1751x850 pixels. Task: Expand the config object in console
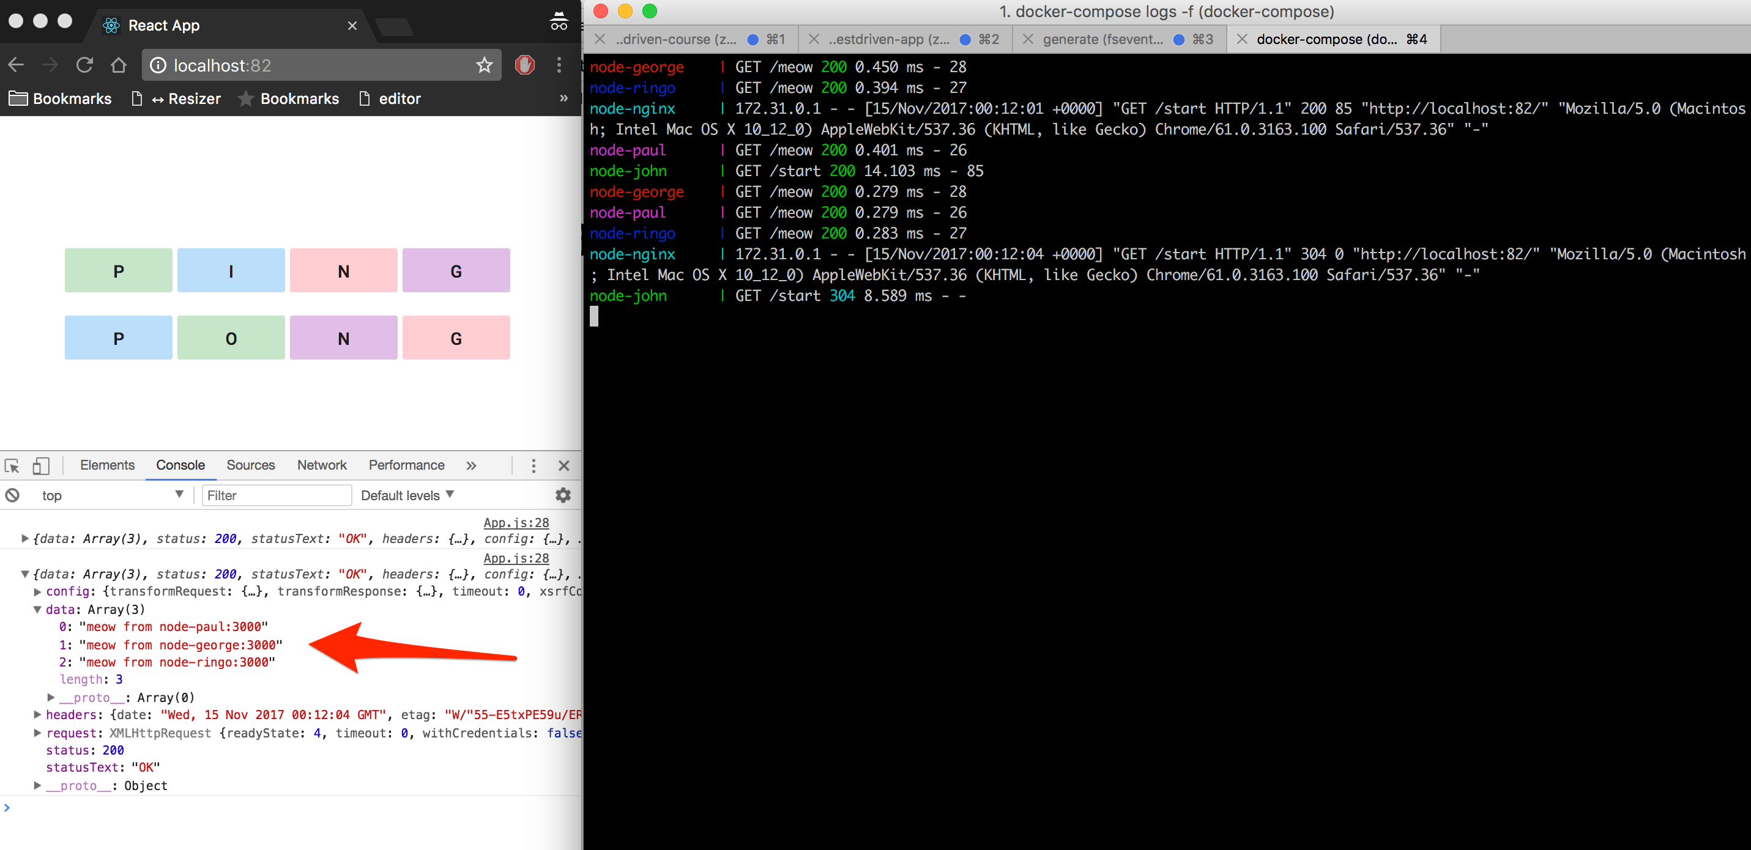[x=38, y=592]
